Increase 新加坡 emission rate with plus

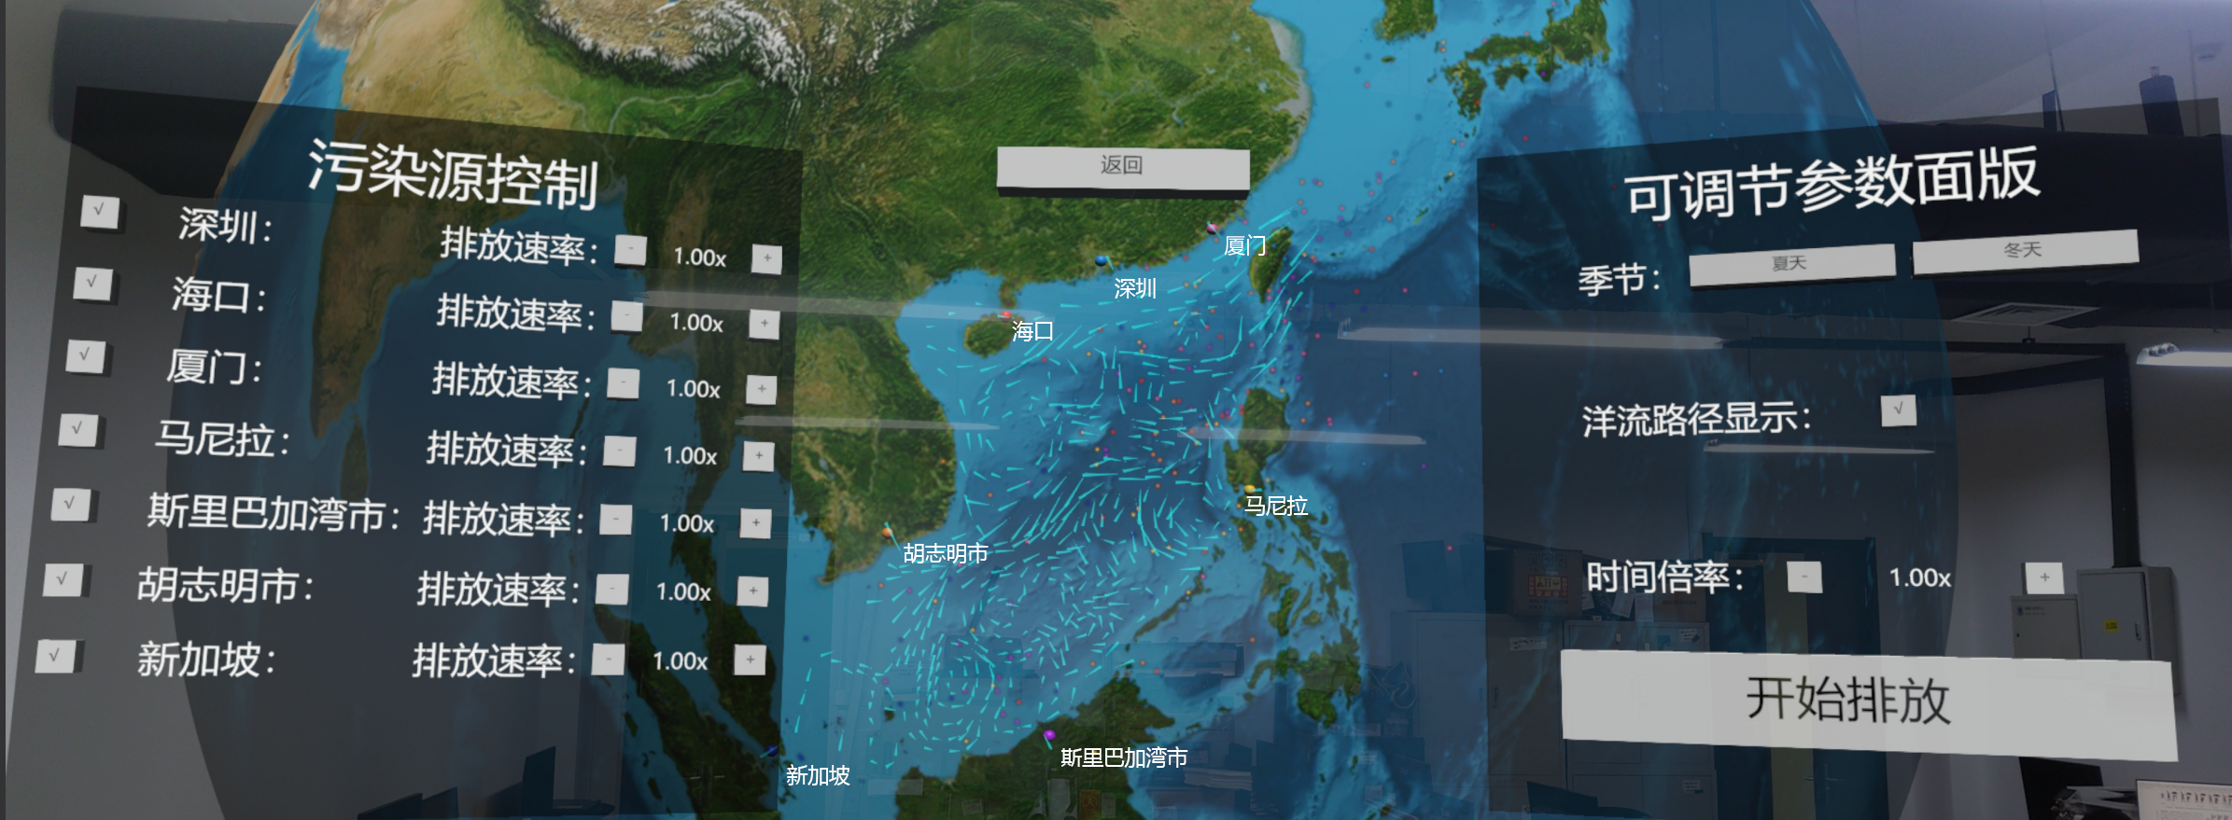coord(750,660)
